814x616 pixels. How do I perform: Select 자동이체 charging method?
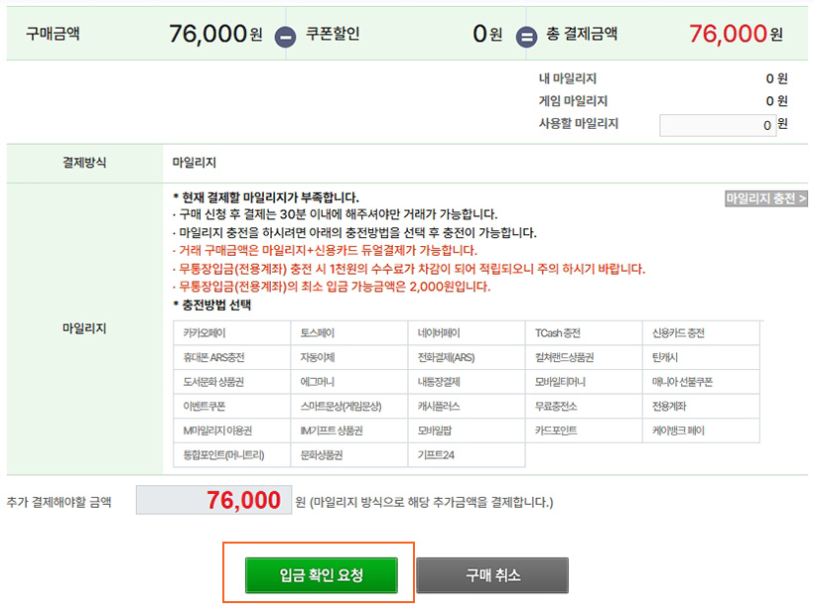tap(318, 357)
